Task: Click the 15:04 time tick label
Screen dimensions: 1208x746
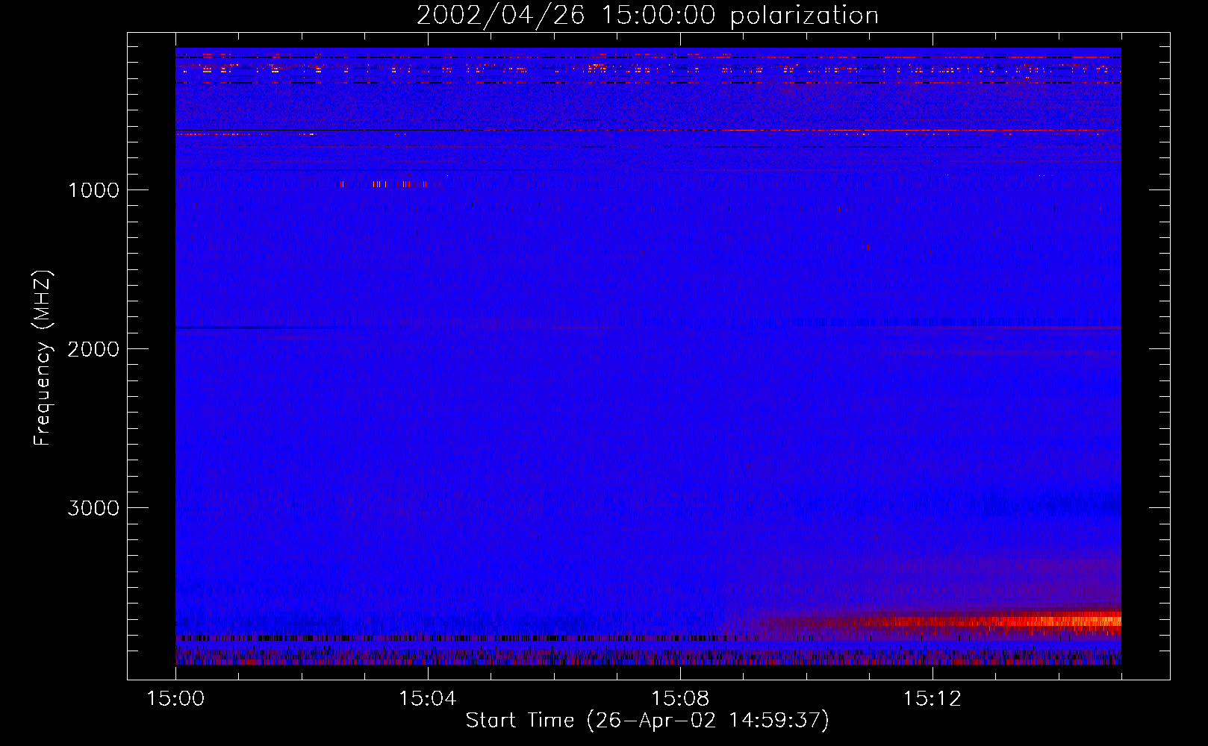Action: [x=427, y=699]
